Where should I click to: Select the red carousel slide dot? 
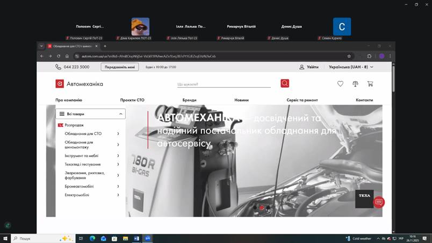pyautogui.click(x=262, y=207)
